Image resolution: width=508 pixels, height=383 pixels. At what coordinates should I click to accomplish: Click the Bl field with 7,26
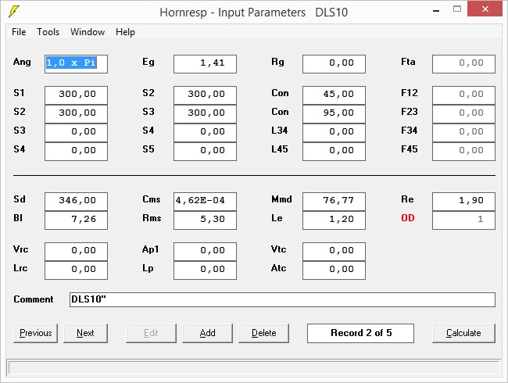coord(76,220)
